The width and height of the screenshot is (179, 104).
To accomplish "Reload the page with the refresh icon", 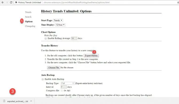I will (11, 2).
